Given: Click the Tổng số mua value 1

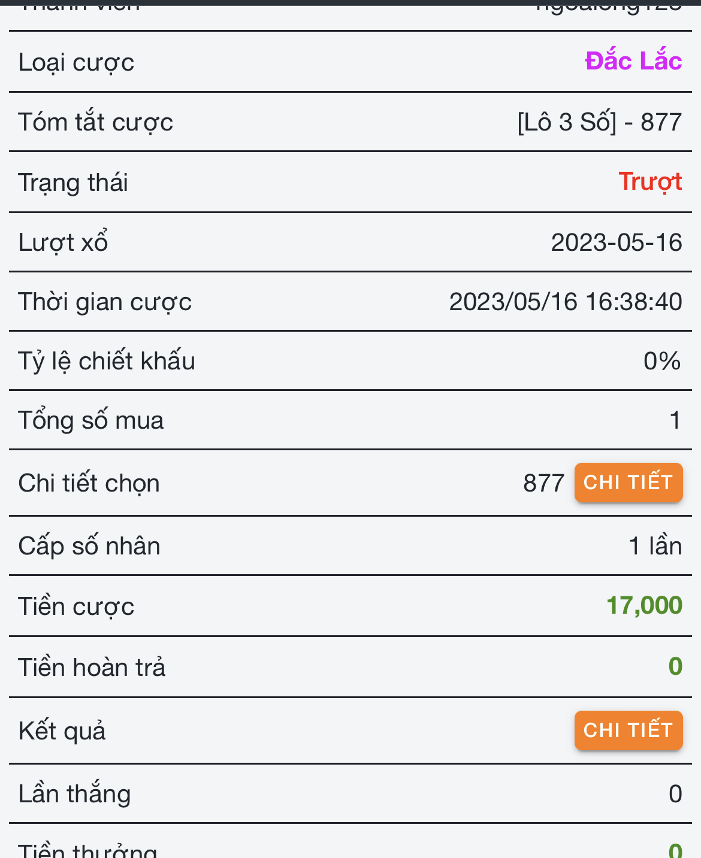Looking at the screenshot, I should (x=675, y=420).
